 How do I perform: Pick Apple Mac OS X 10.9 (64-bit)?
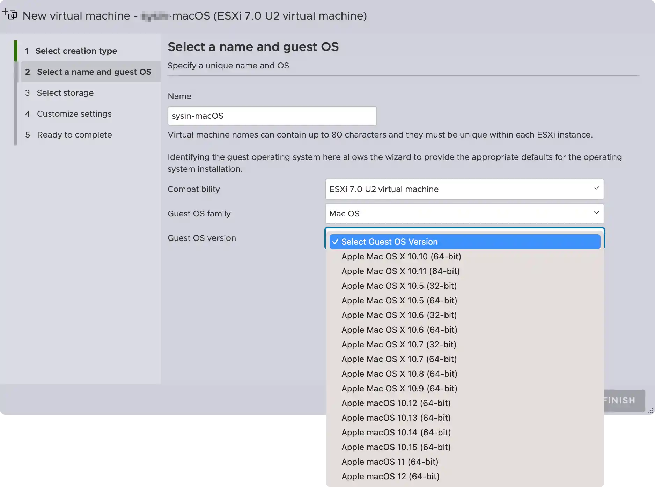coord(465,389)
